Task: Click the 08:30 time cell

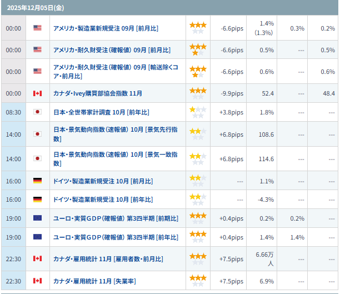Action: (13, 112)
